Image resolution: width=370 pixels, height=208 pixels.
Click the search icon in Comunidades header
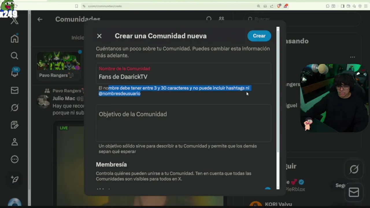[209, 19]
